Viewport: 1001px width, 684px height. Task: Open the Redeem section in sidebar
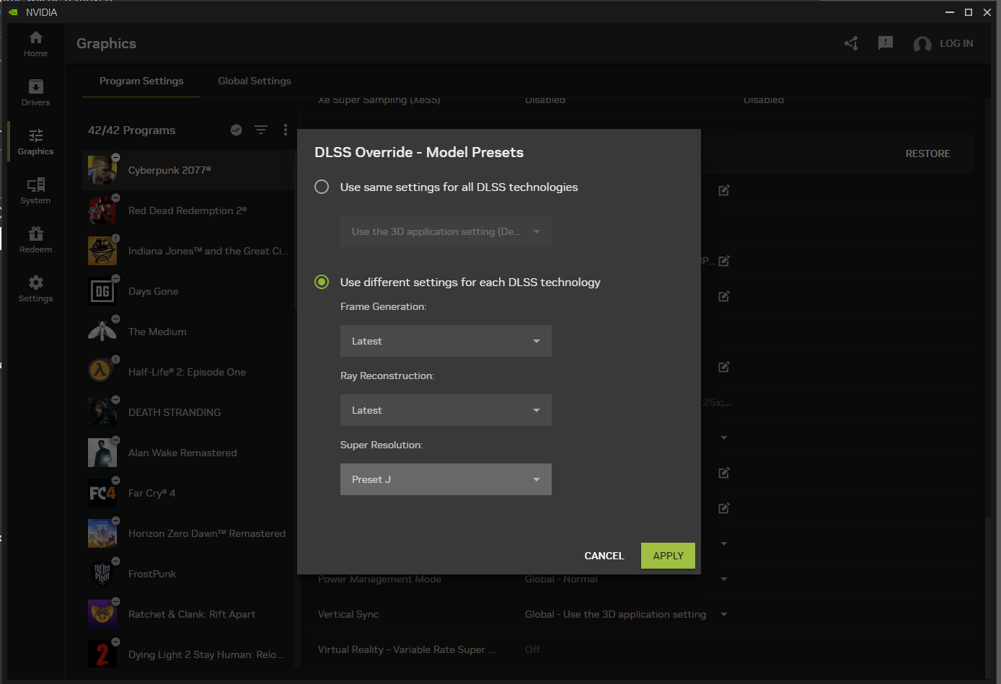click(x=35, y=240)
